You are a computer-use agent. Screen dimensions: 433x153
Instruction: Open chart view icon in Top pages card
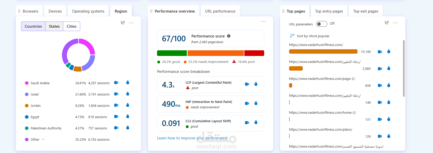[x=387, y=23]
